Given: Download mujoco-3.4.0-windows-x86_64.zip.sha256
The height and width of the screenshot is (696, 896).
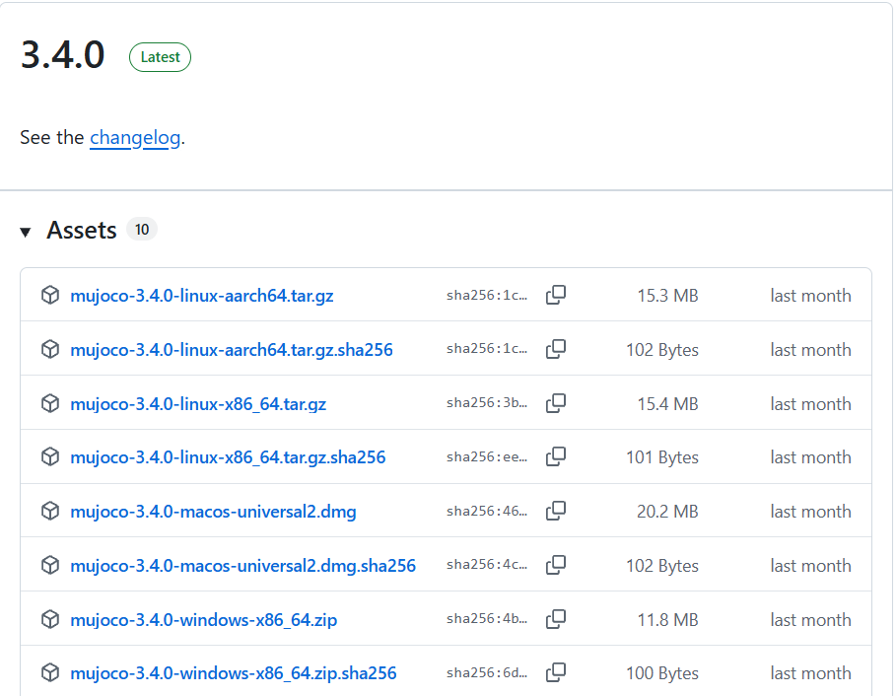Looking at the screenshot, I should pyautogui.click(x=234, y=673).
